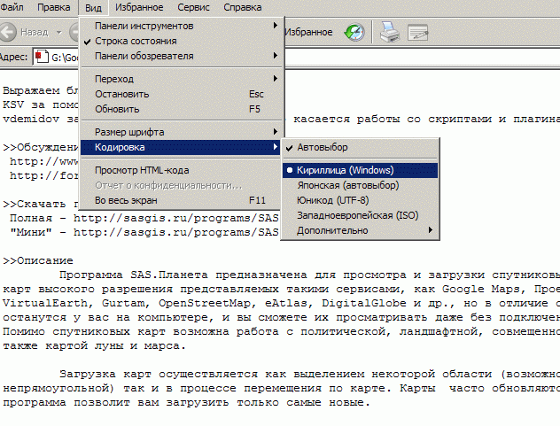Click the Избранное toolbar button
Image resolution: width=560 pixels, height=426 pixels.
pos(308,33)
